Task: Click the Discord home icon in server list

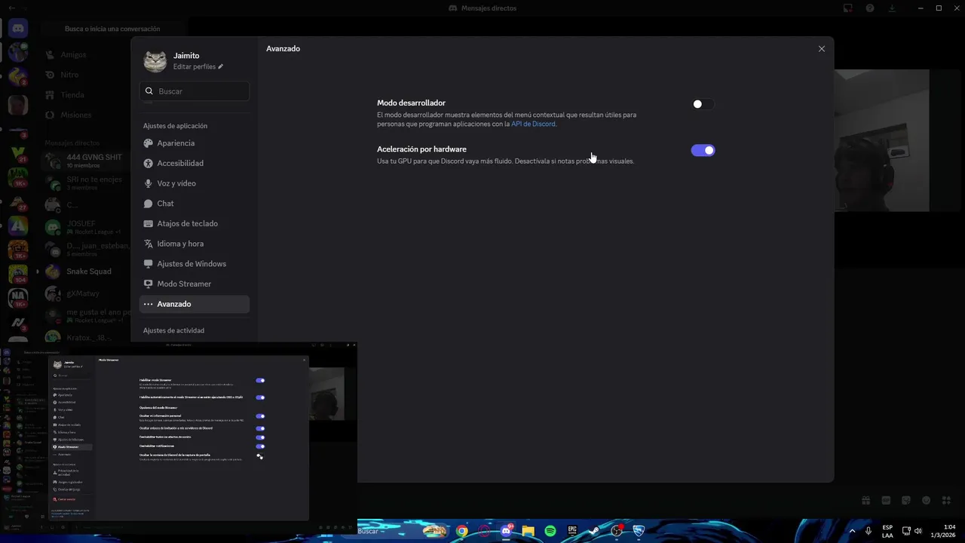Action: 18,29
